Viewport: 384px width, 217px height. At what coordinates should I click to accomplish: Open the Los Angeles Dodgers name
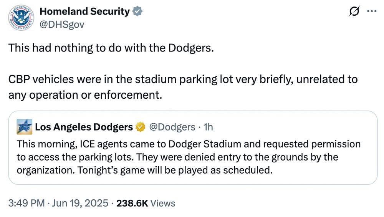(x=84, y=127)
